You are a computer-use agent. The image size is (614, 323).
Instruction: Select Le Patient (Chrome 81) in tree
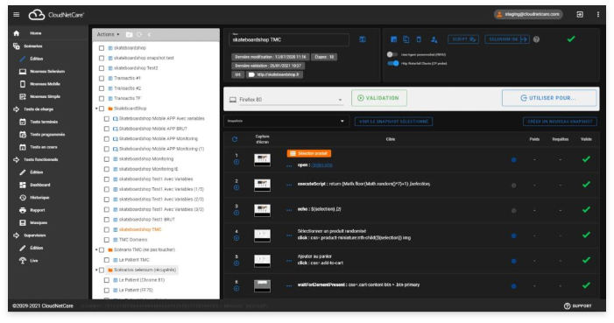(141, 280)
